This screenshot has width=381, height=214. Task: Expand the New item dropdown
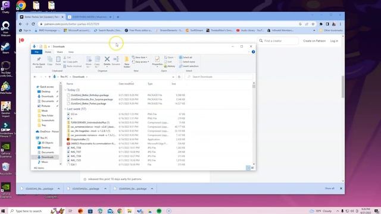(140, 58)
